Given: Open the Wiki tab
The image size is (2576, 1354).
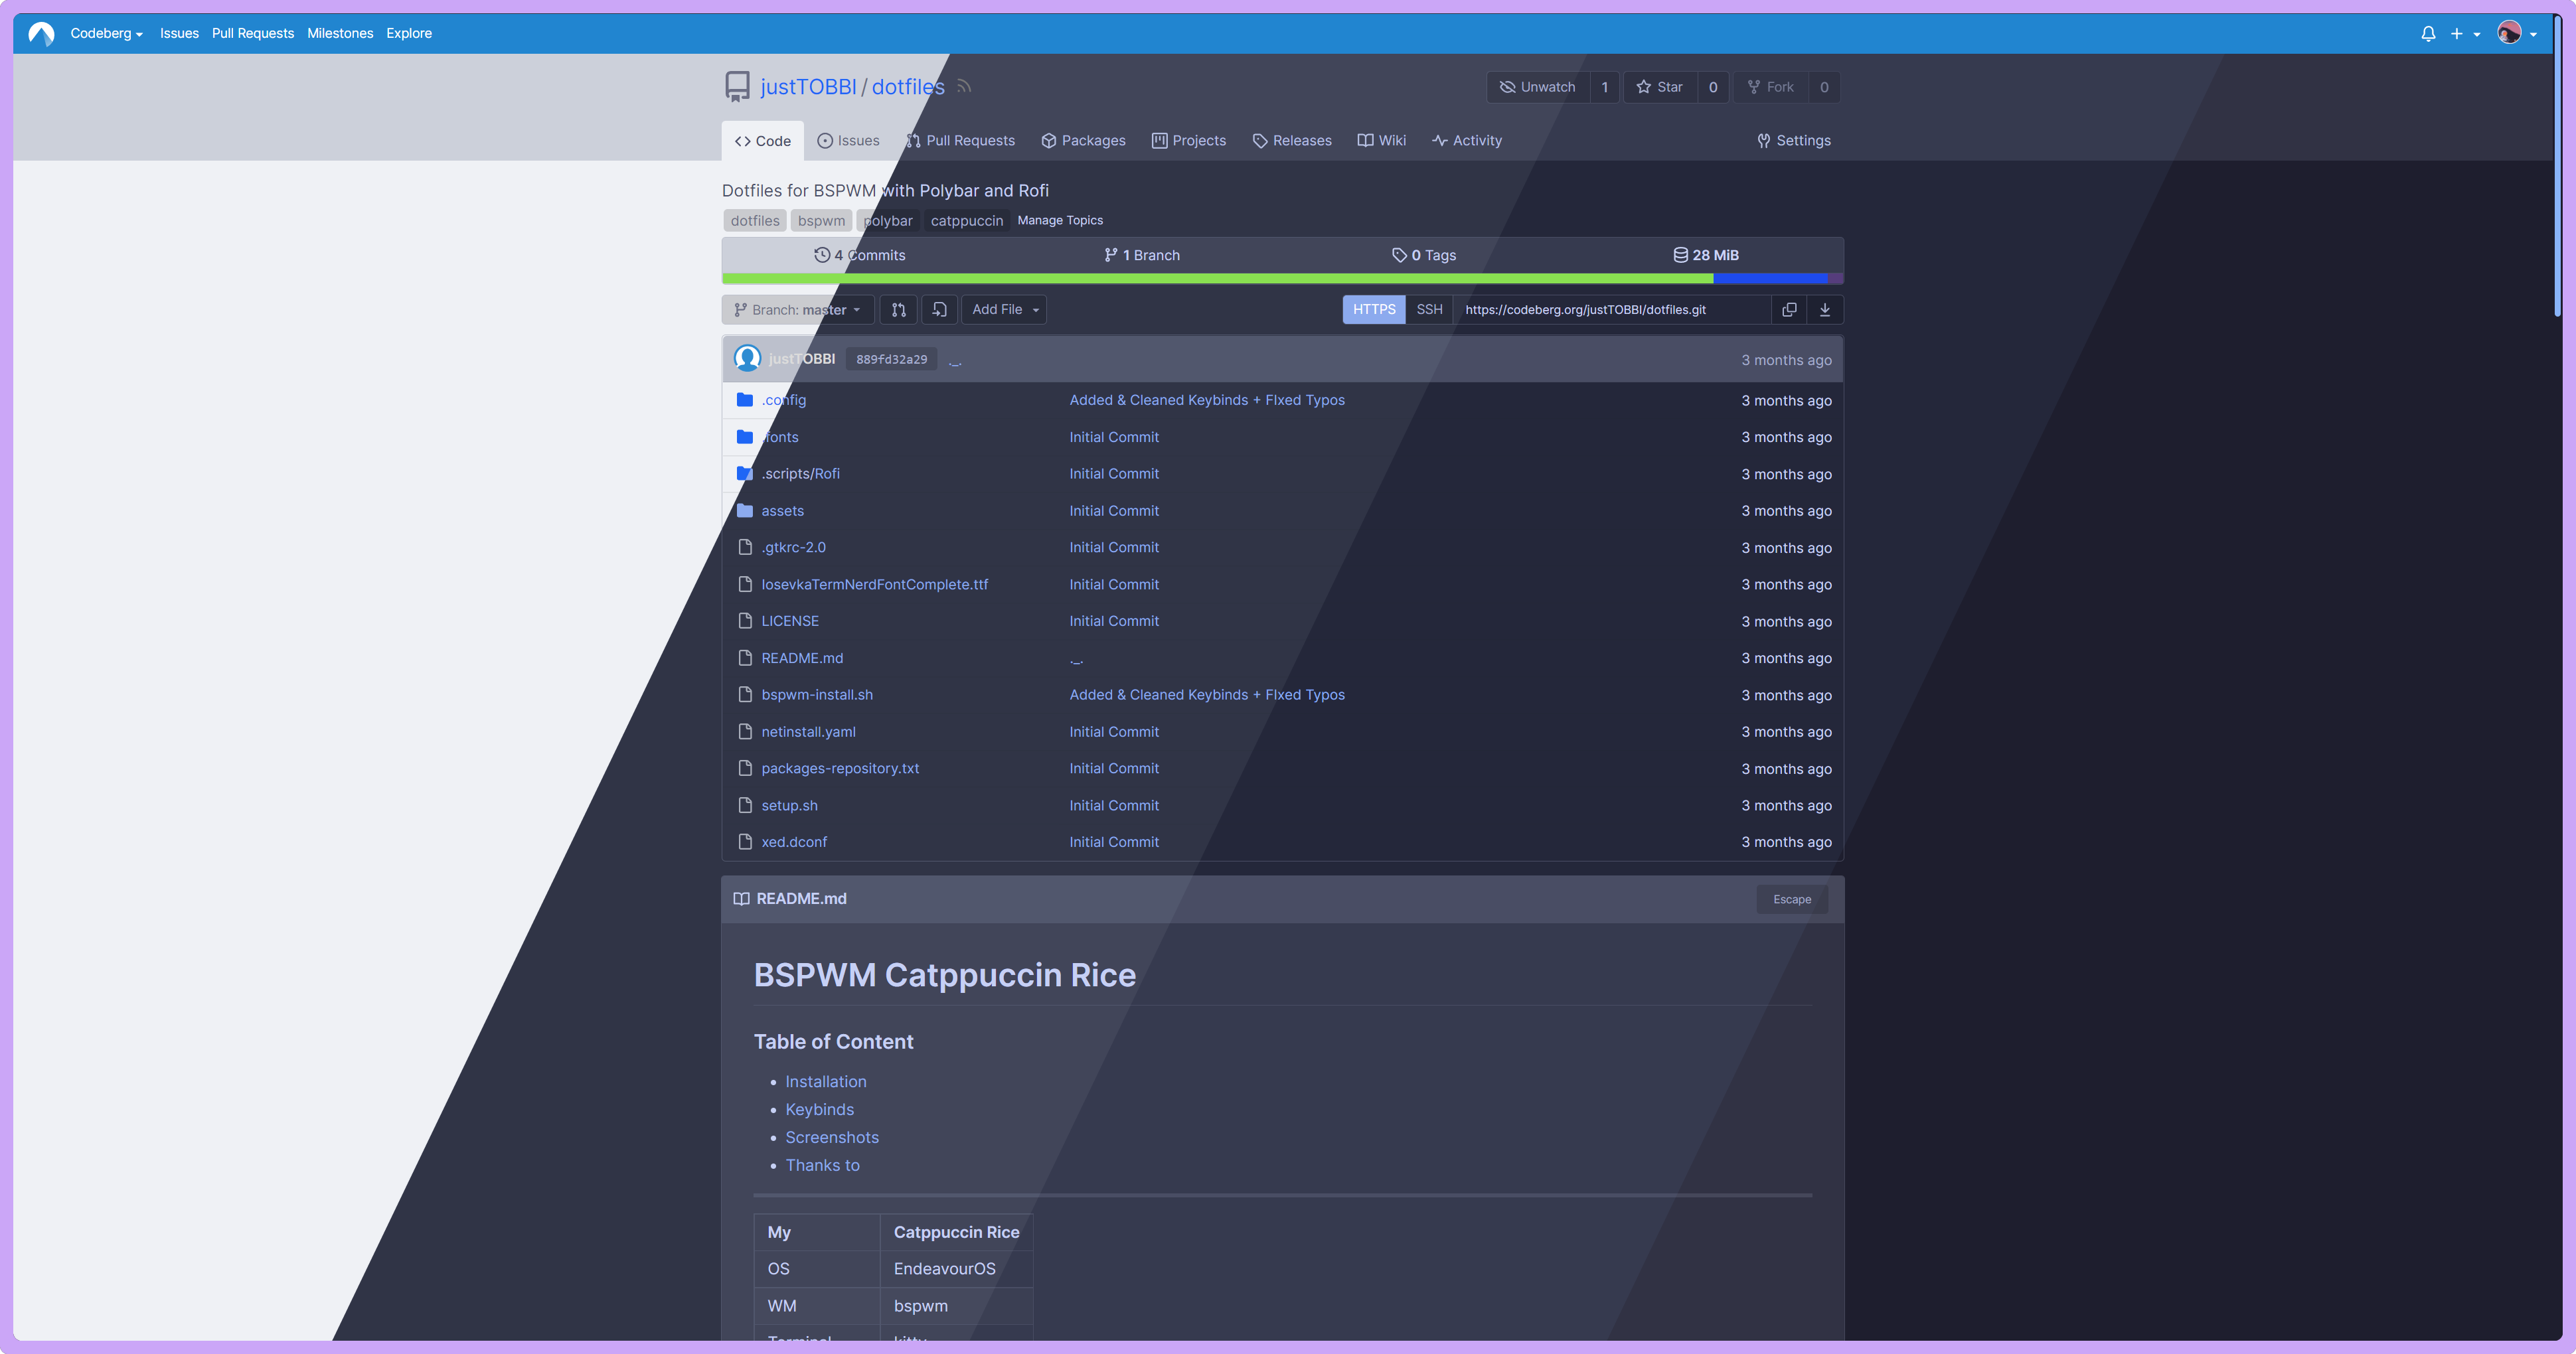Looking at the screenshot, I should (x=1381, y=141).
